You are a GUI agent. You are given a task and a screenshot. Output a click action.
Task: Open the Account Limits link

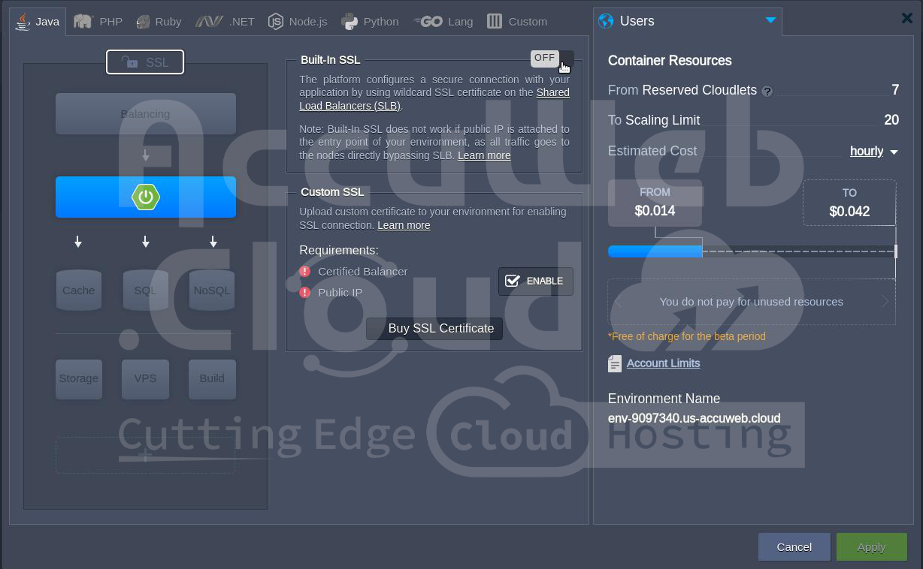[x=663, y=363]
